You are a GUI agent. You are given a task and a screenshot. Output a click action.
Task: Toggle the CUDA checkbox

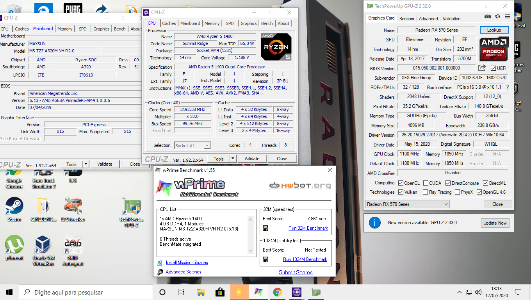[x=426, y=183]
